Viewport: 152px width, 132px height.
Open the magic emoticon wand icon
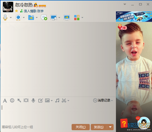coord(19,100)
